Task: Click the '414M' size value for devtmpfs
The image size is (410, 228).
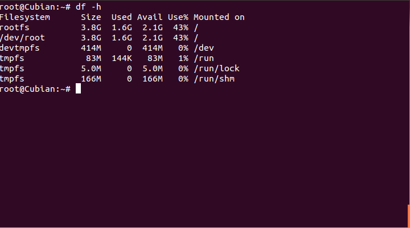Action: tap(91, 48)
